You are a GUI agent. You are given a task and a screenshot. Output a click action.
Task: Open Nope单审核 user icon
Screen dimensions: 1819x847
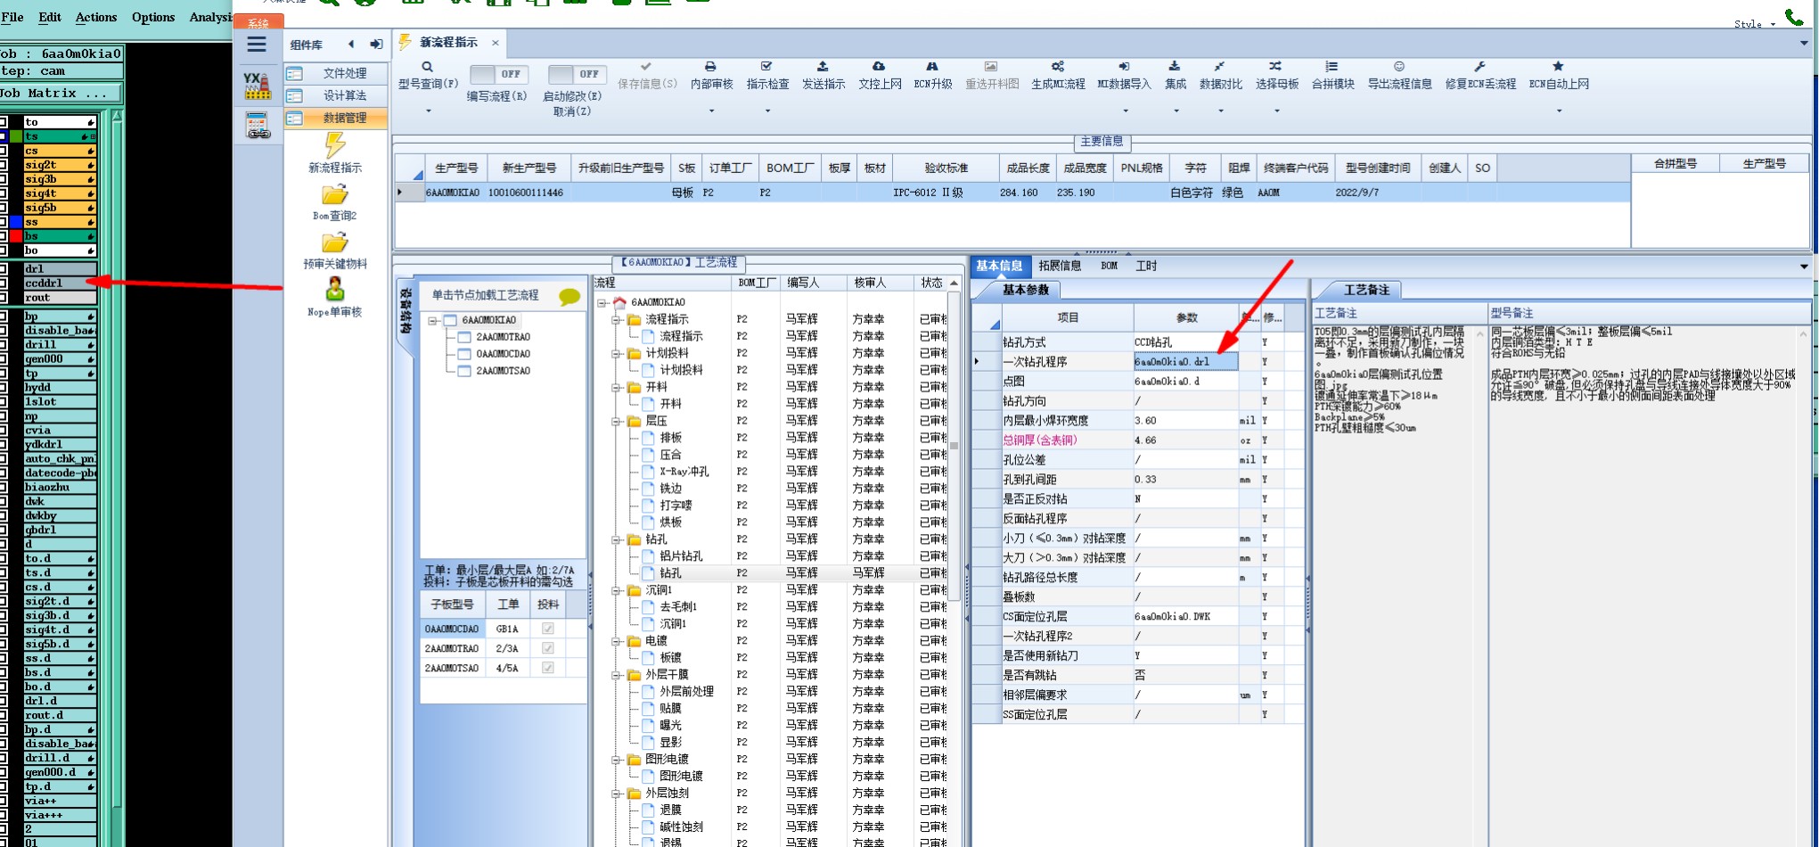(x=335, y=290)
